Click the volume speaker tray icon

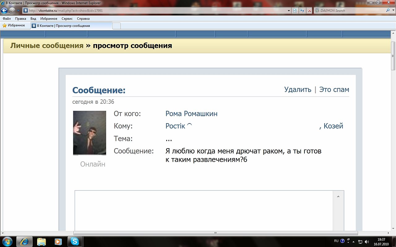pyautogui.click(x=367, y=241)
